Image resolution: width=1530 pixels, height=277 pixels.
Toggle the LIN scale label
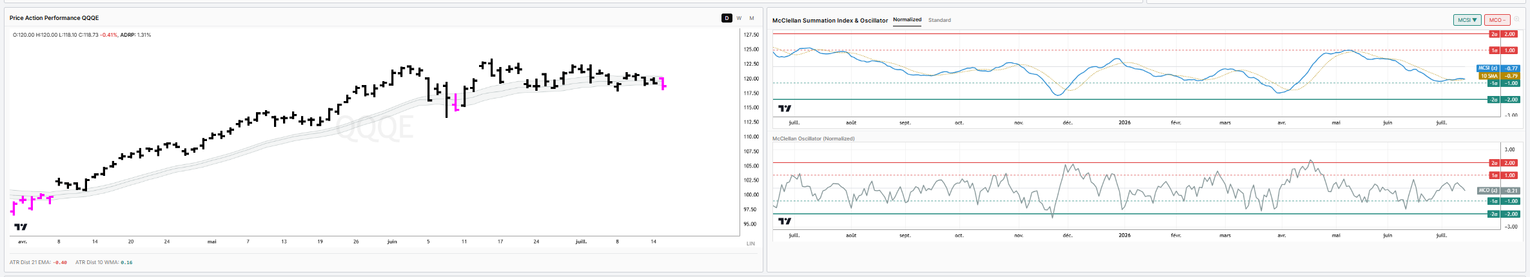point(750,244)
